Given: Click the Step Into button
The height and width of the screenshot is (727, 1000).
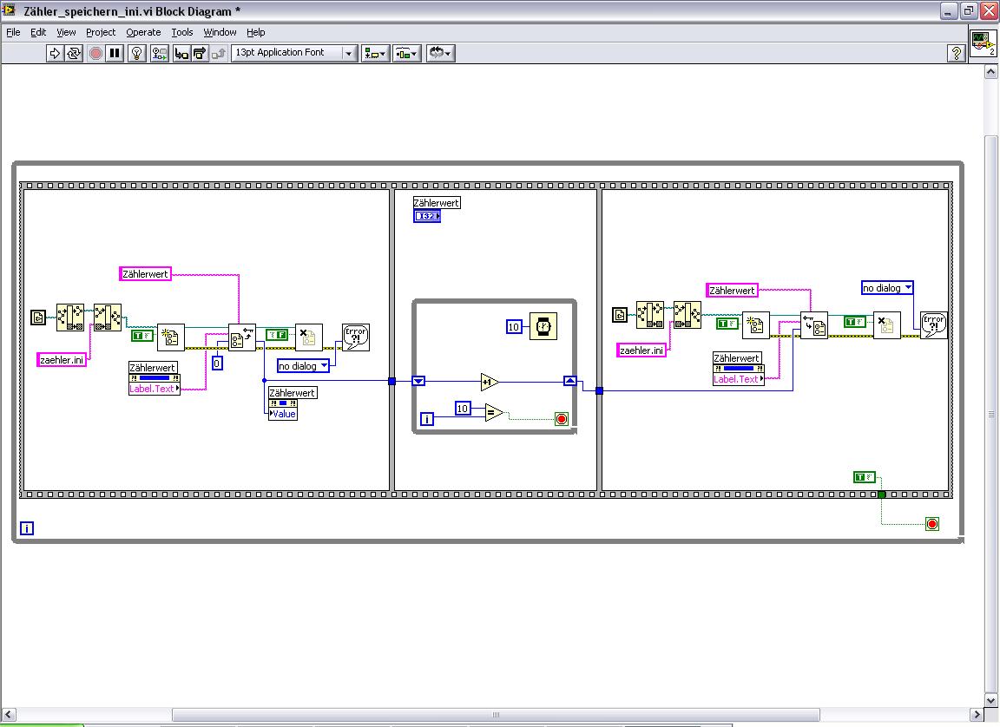Looking at the screenshot, I should point(181,54).
